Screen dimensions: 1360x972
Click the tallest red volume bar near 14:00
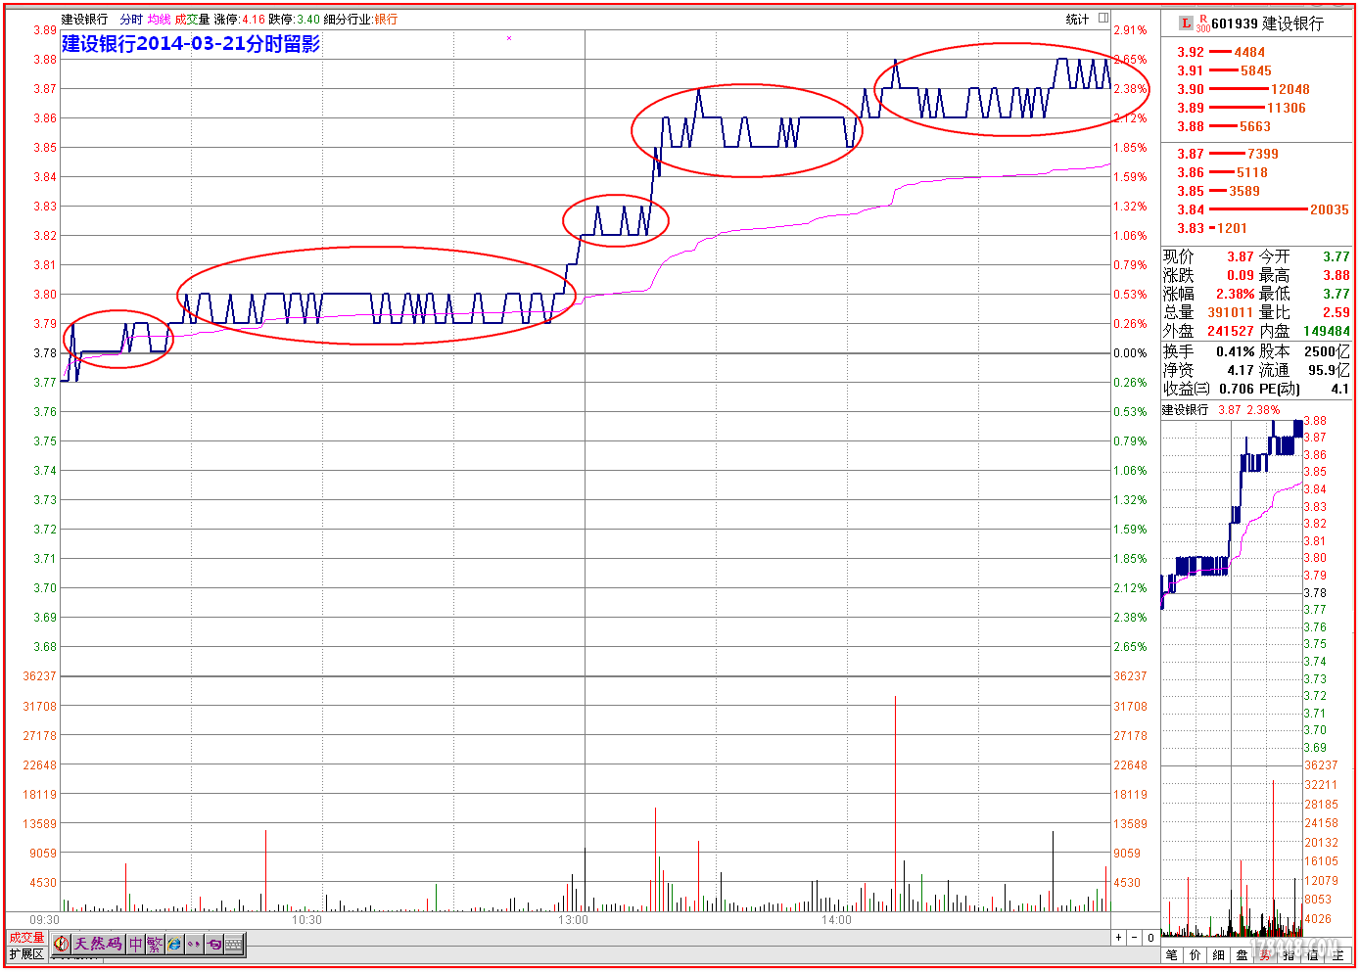pyautogui.click(x=895, y=803)
